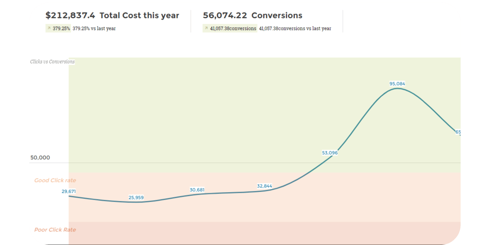Screen dimensions: 490x245
Task: Click the 32,844 data label
Action: click(x=264, y=186)
